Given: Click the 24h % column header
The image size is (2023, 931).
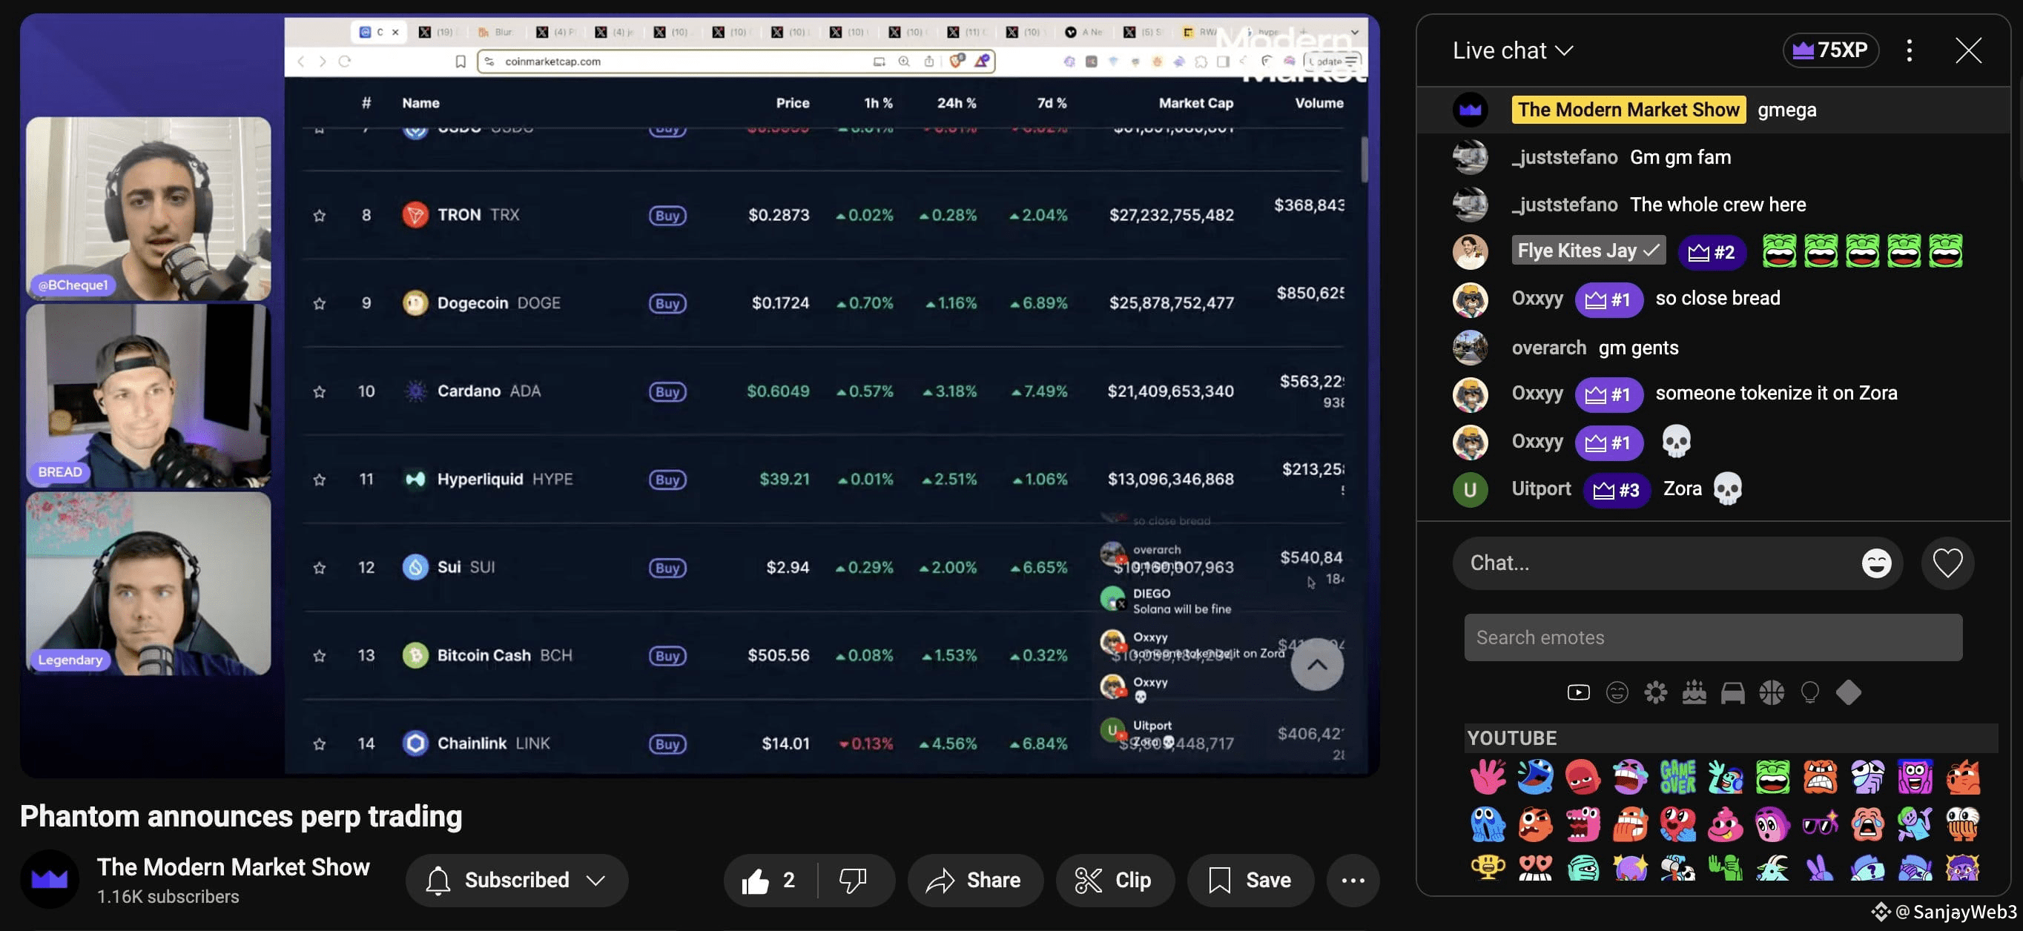Looking at the screenshot, I should 956,103.
